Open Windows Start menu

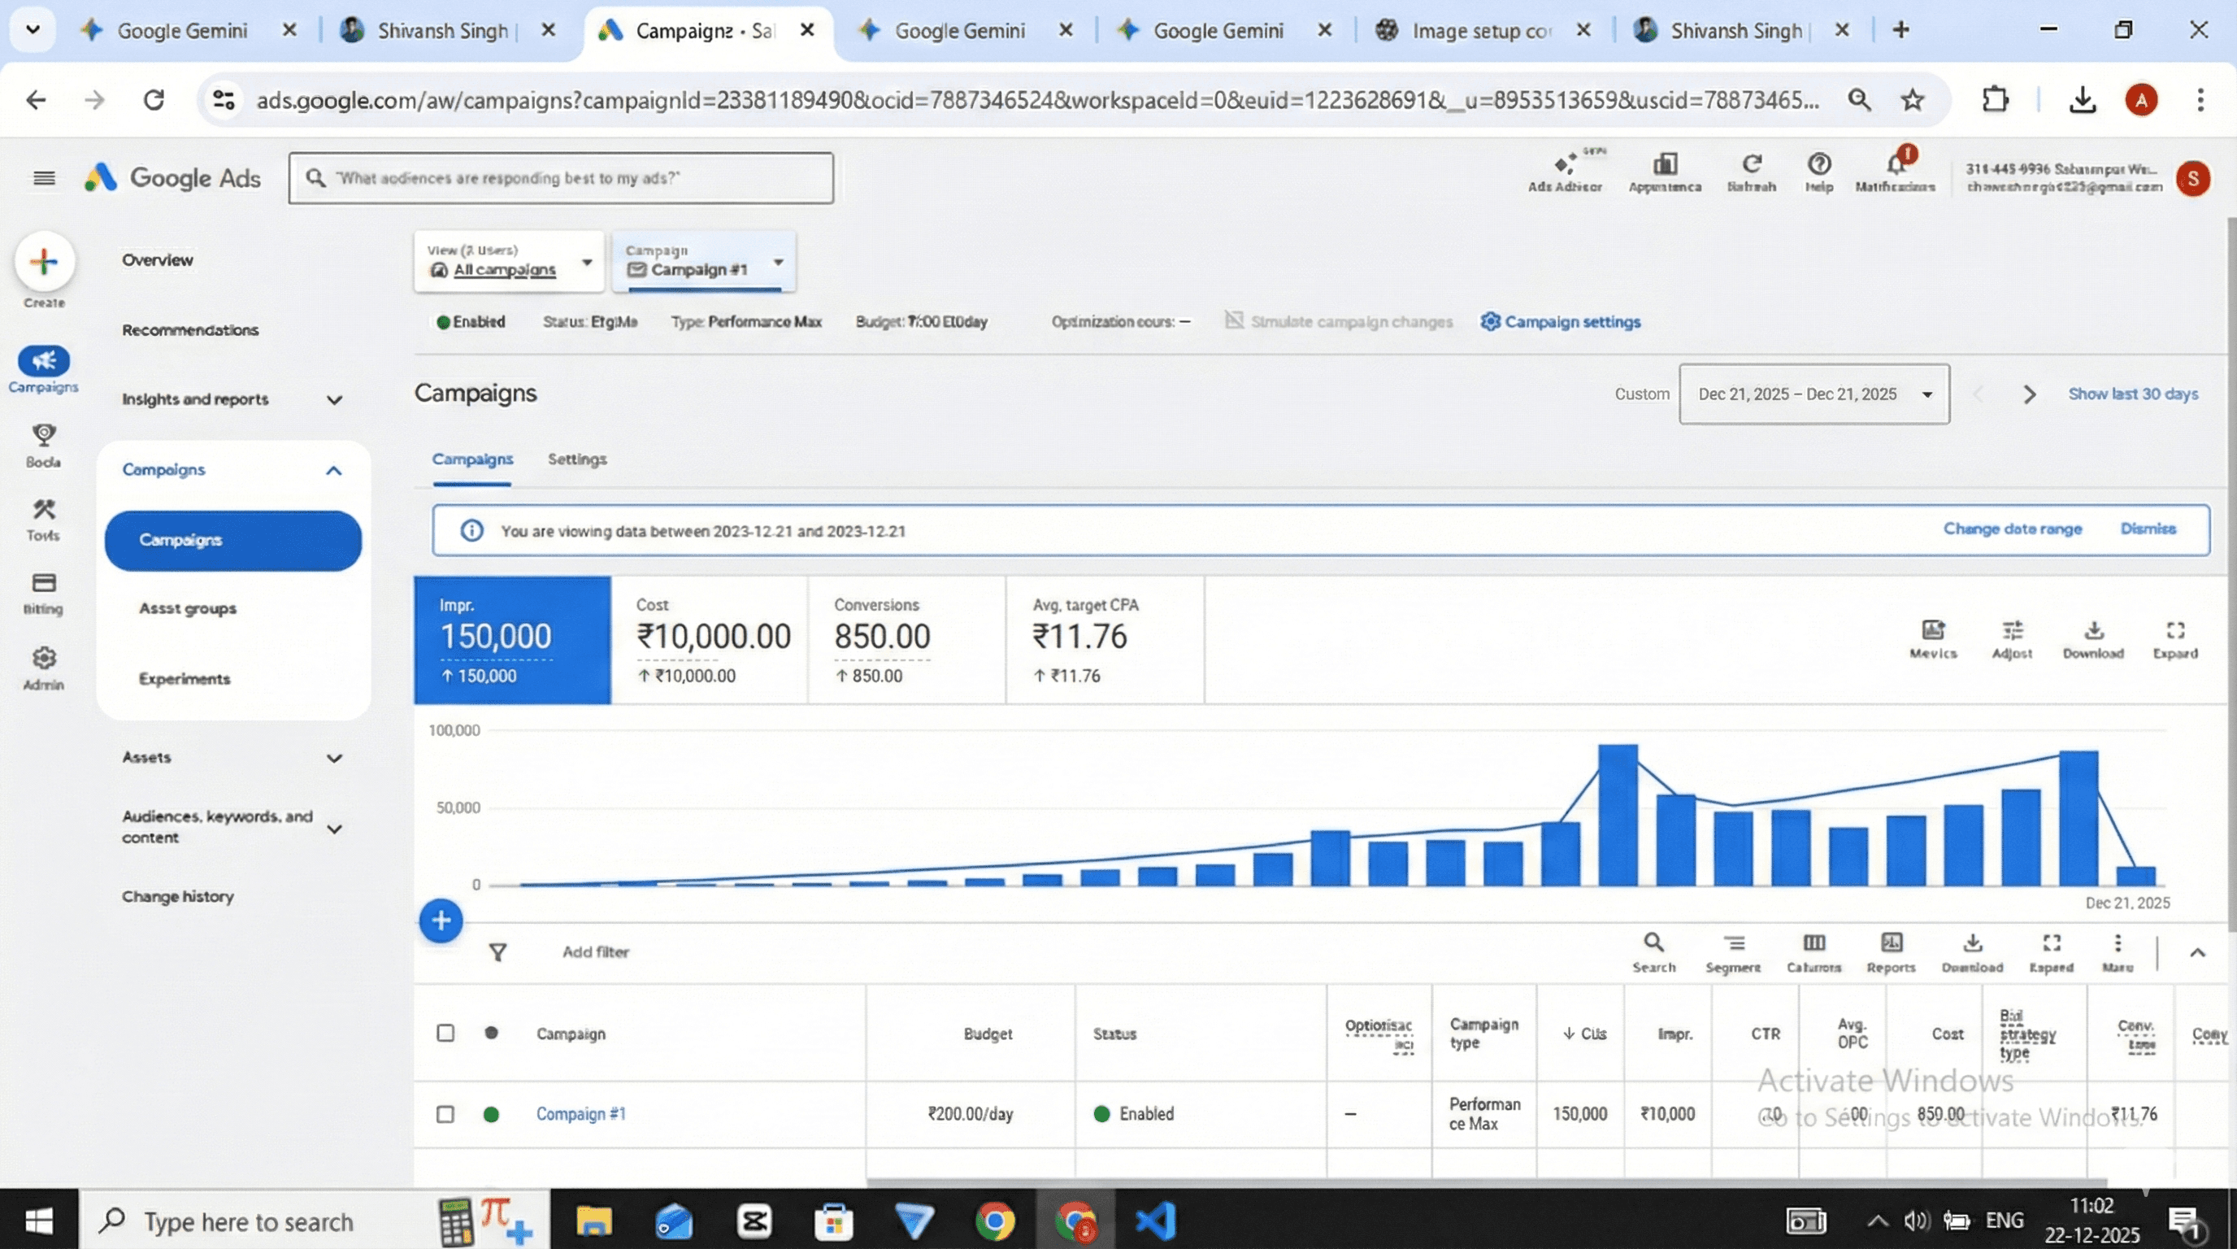coord(39,1222)
